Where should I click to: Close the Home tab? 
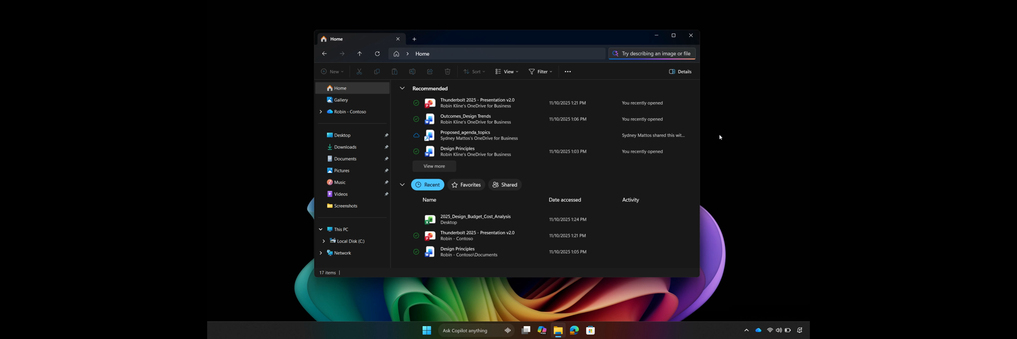coord(398,39)
